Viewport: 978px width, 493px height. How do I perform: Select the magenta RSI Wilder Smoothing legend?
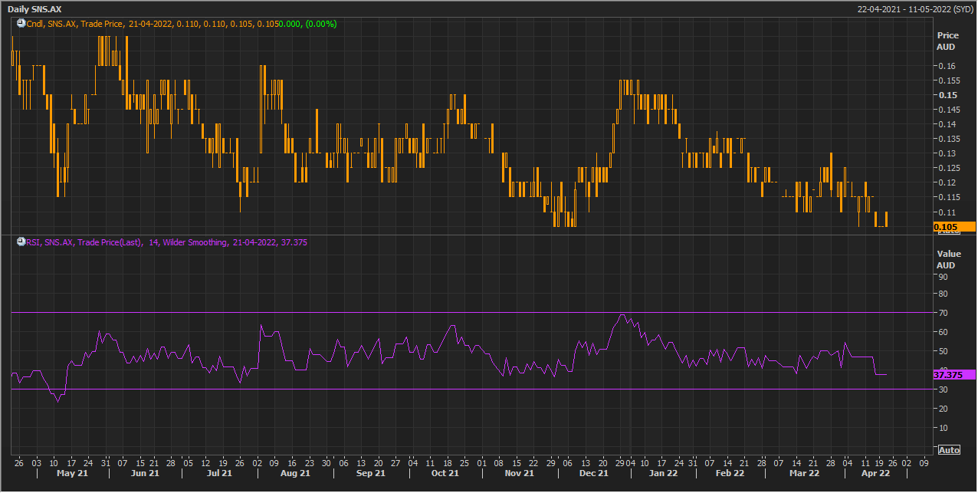coord(166,242)
